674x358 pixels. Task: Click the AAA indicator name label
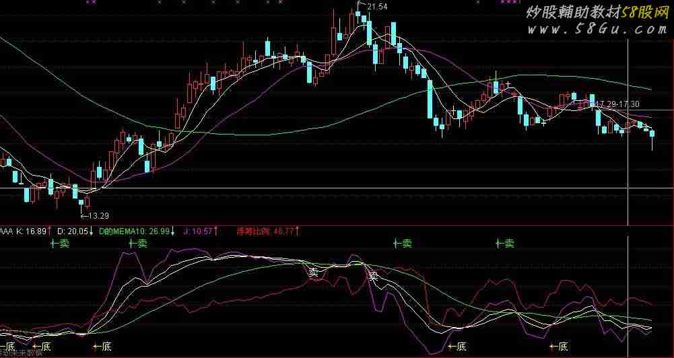click(x=7, y=231)
